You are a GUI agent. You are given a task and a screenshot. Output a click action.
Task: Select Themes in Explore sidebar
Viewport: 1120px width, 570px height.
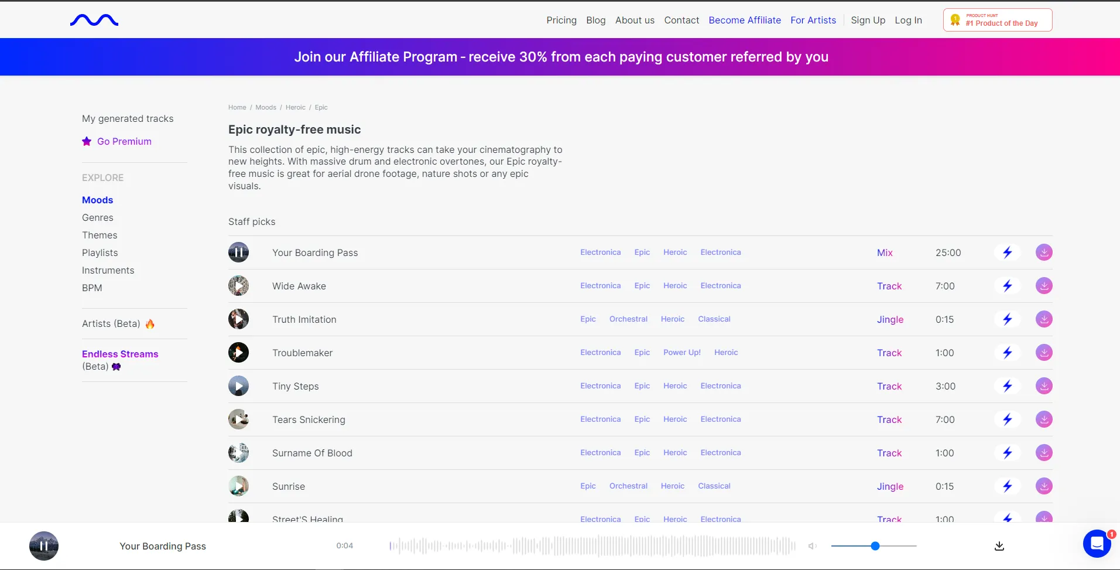100,235
